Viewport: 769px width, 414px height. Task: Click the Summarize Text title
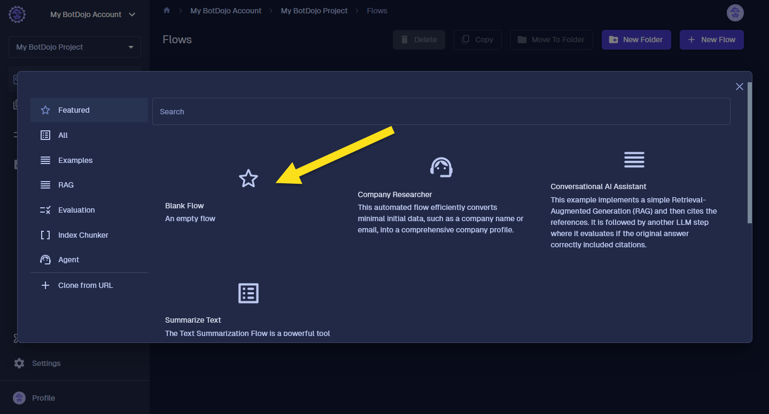click(x=193, y=320)
